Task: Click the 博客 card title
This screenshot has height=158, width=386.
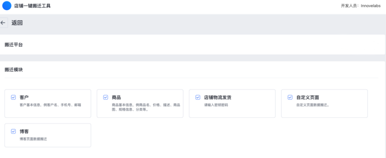Action: point(24,132)
